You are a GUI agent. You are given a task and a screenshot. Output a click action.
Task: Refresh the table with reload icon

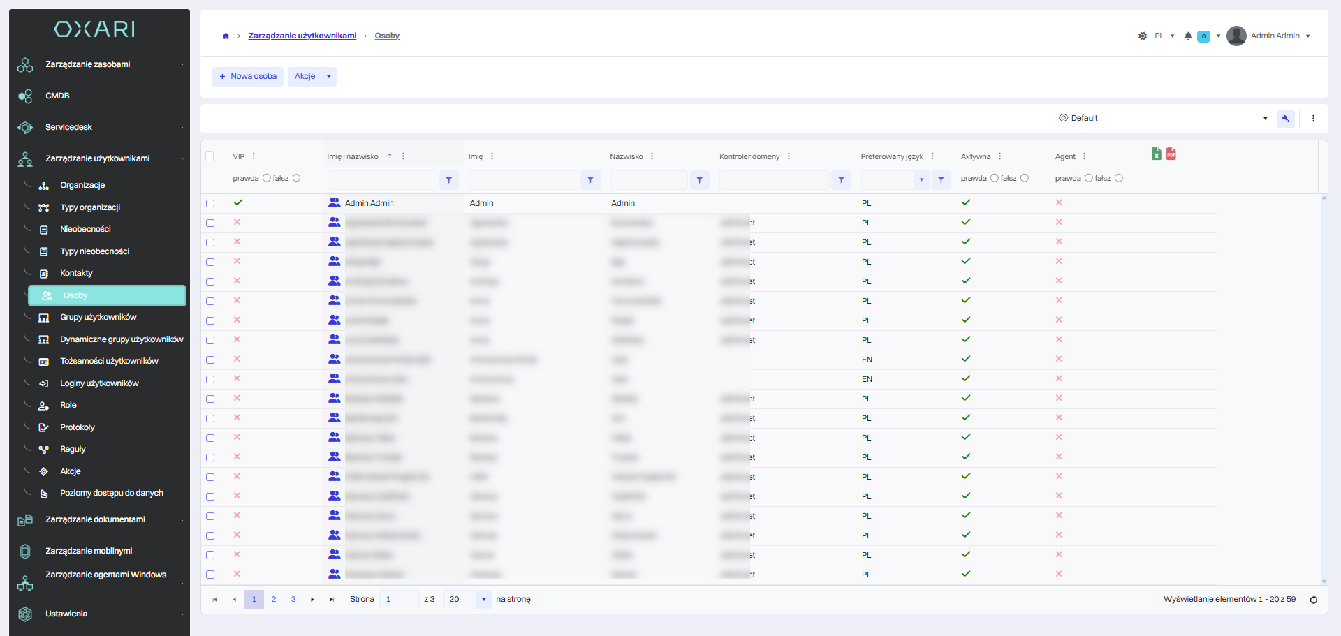1313,600
